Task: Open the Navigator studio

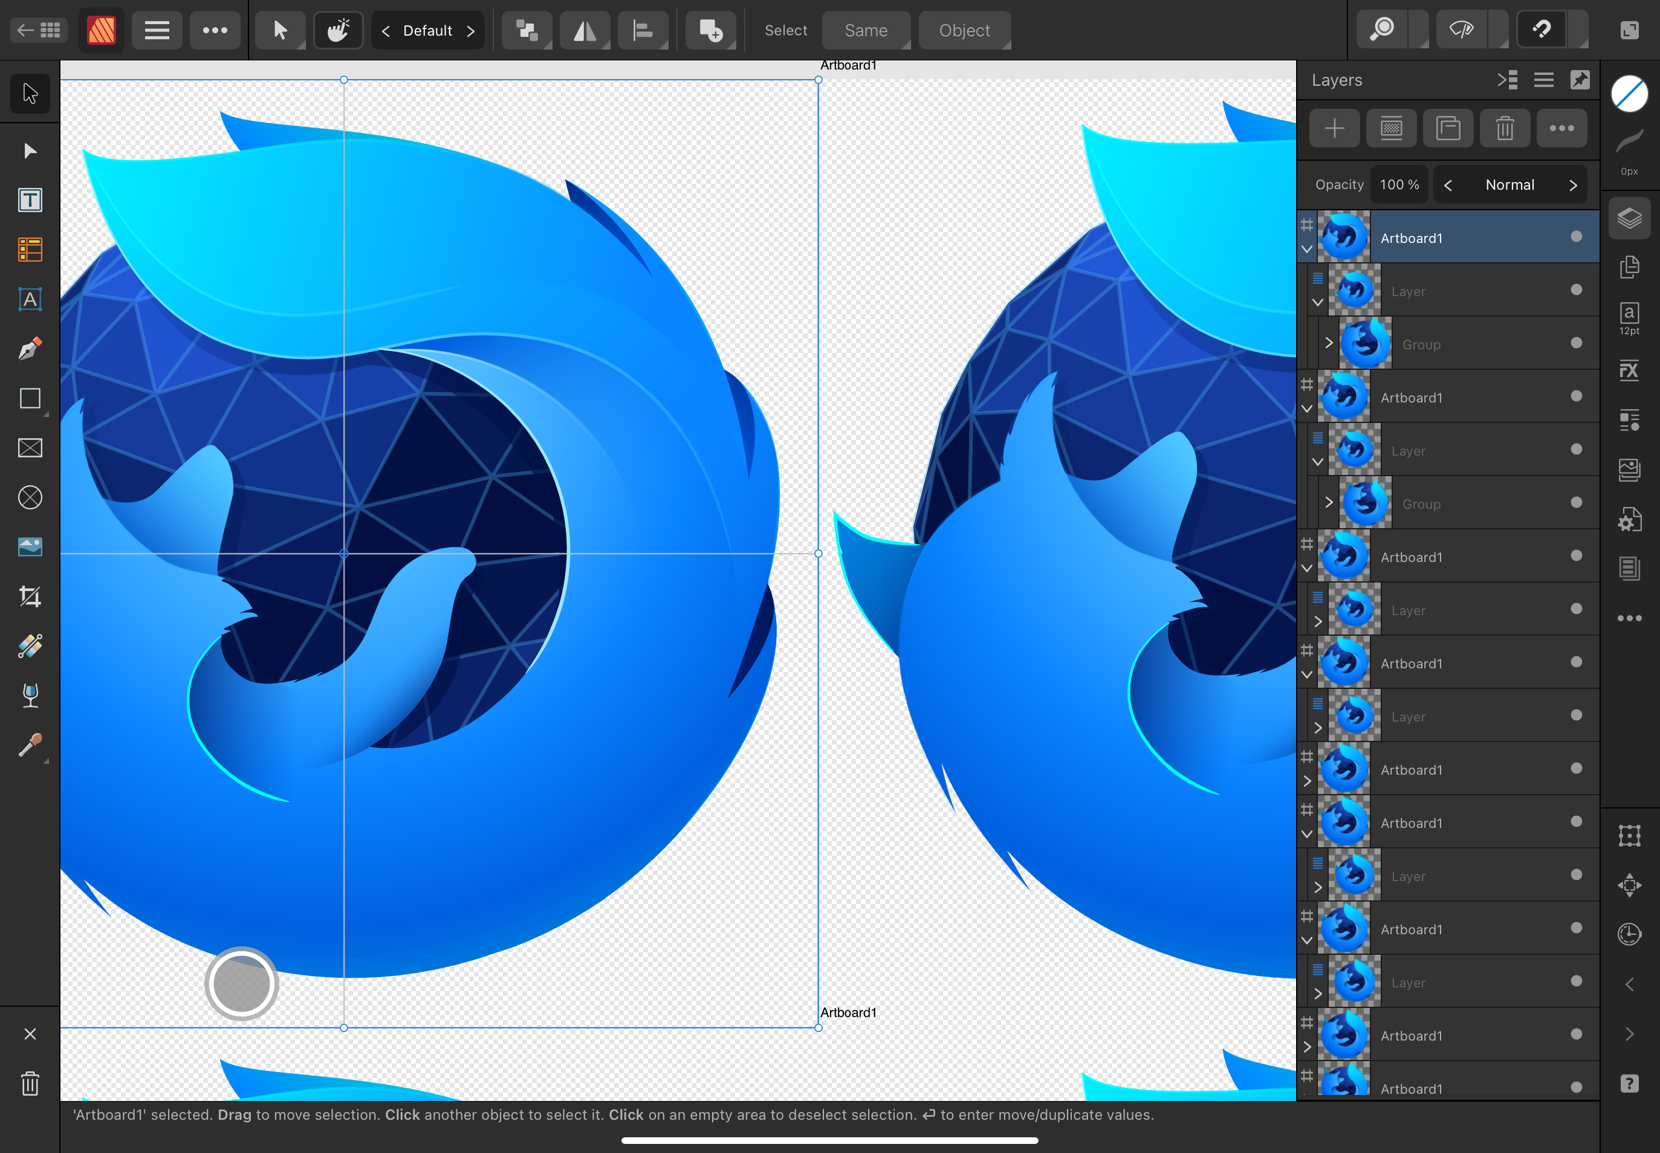Action: click(x=1629, y=885)
